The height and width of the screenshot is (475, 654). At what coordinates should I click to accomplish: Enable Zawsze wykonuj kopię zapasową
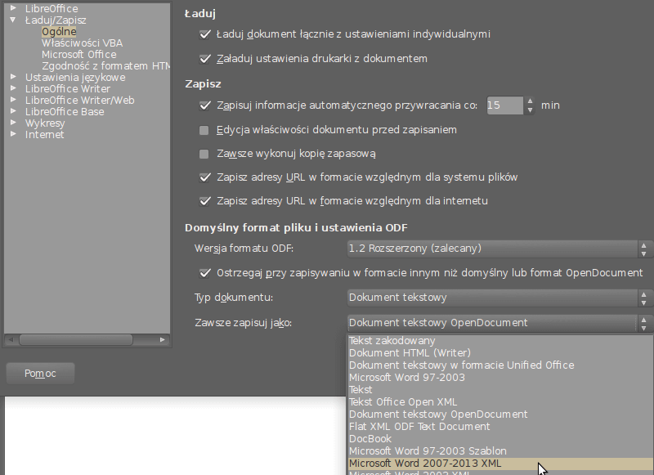(x=204, y=155)
